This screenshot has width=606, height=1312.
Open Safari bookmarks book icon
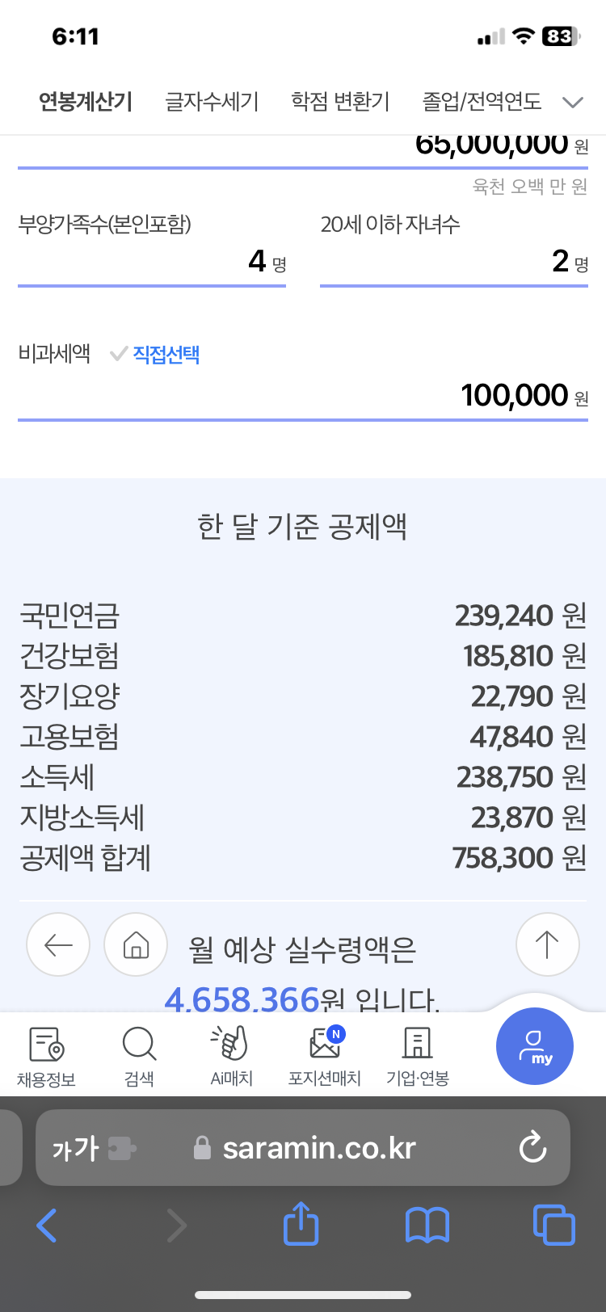click(427, 1225)
